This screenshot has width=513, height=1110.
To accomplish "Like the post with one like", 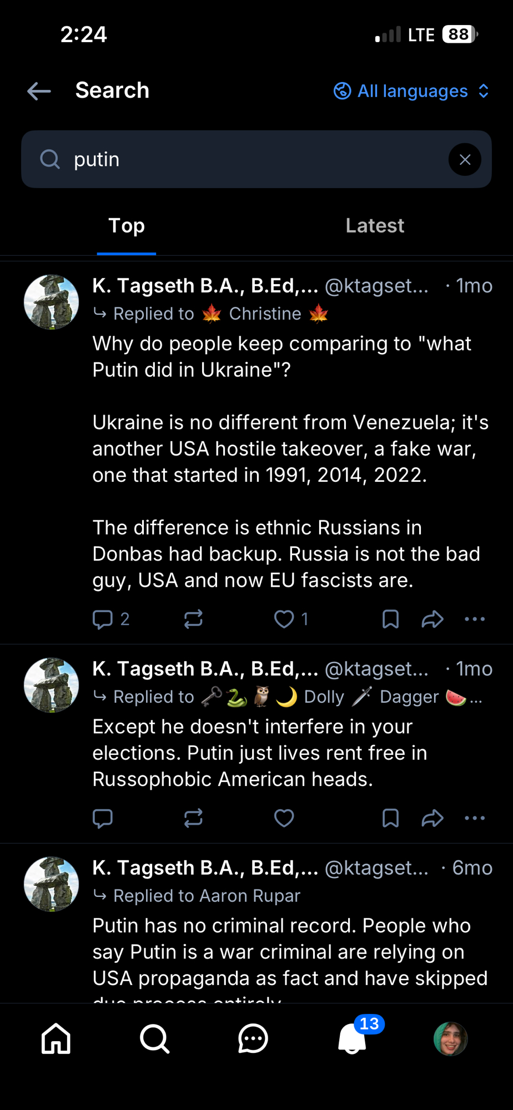I will 284,619.
